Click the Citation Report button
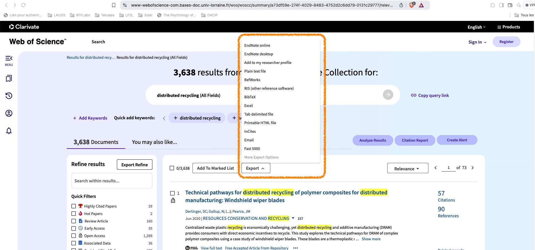The image size is (535, 250). click(414, 140)
